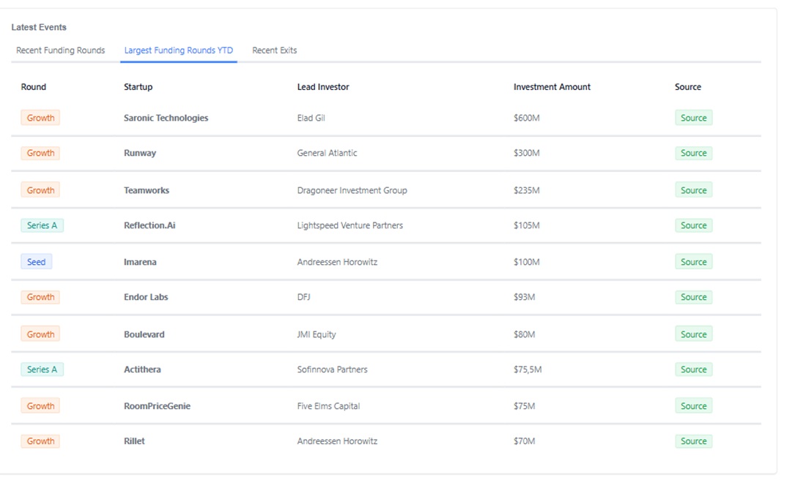Click Five Elms Capital investor
This screenshot has width=806, height=480.
[328, 406]
